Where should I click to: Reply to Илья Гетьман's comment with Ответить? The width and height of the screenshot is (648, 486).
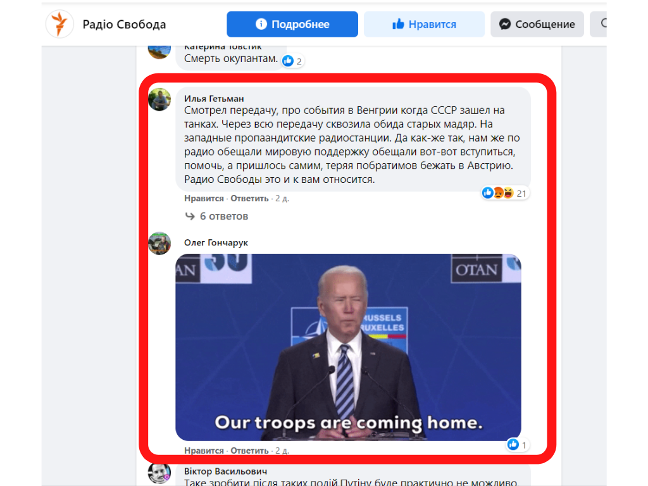point(249,198)
